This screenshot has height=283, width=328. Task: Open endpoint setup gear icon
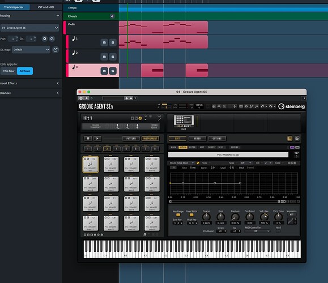tap(44, 38)
